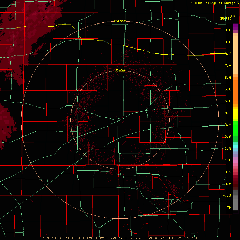The image size is (240, 240).
Task: Click the yellow segment of the color scale
Action: (x=235, y=114)
